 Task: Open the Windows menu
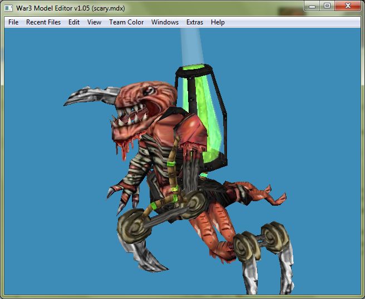pyautogui.click(x=165, y=22)
